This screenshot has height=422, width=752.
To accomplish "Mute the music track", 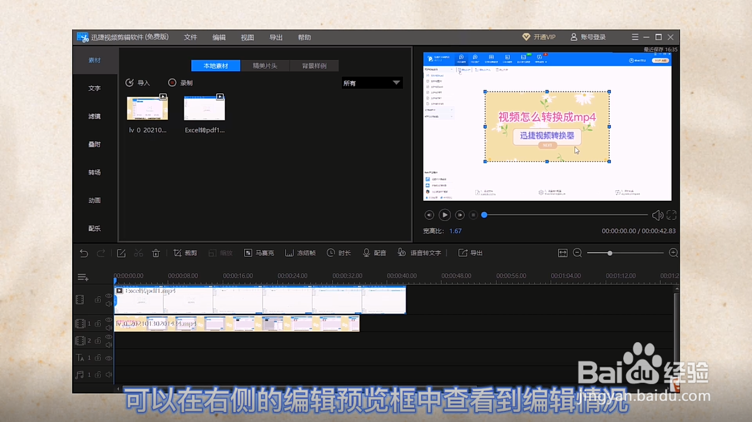I will [108, 374].
